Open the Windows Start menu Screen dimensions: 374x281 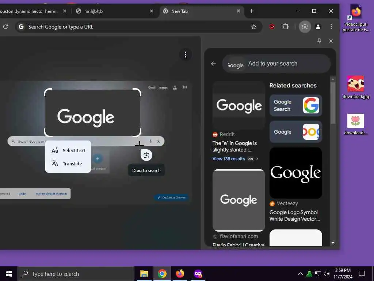point(9,274)
